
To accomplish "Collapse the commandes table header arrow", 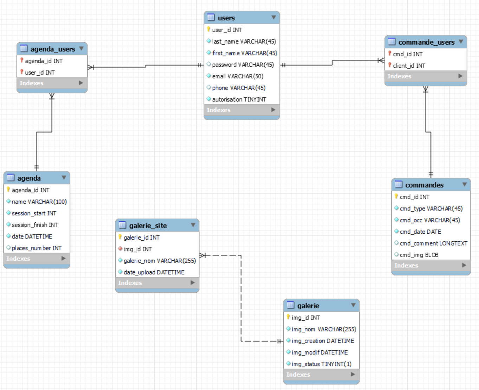I will click(465, 184).
